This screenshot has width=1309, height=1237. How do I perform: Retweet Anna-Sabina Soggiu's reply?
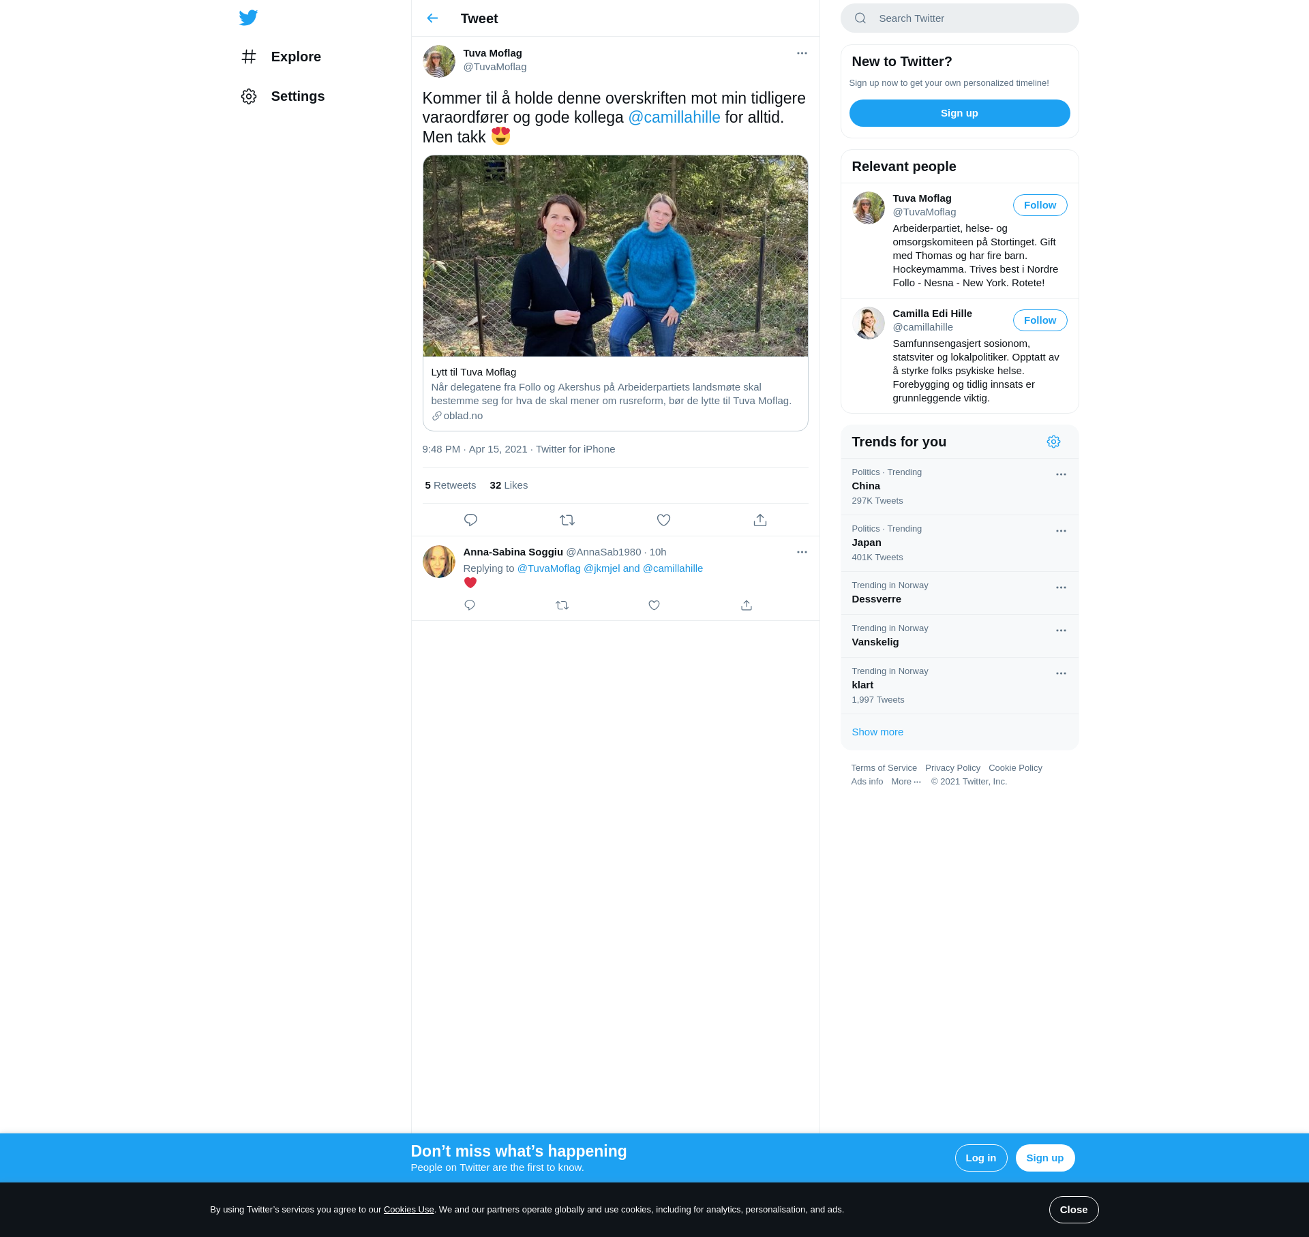tap(562, 605)
